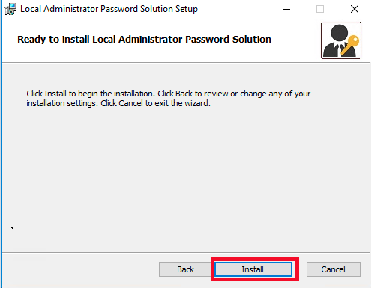371x288 pixels.
Task: Click the administrator-with-key banner image
Action: pyautogui.click(x=341, y=40)
